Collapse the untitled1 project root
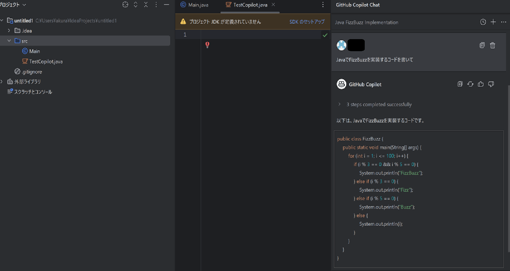 2,20
